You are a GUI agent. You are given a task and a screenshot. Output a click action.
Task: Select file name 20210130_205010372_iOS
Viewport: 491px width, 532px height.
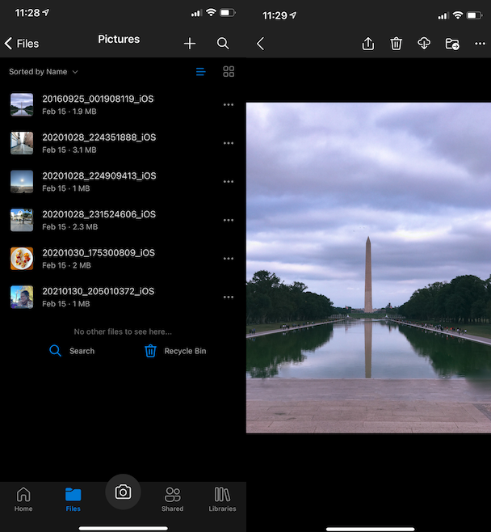tap(99, 291)
